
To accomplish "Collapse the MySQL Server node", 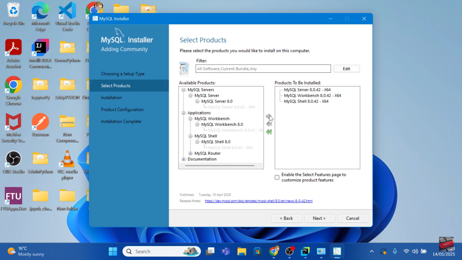I will pos(190,96).
